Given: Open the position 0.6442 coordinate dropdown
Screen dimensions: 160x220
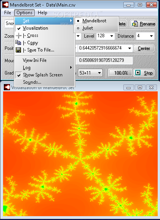Looking at the screenshot, I should coord(129,48).
